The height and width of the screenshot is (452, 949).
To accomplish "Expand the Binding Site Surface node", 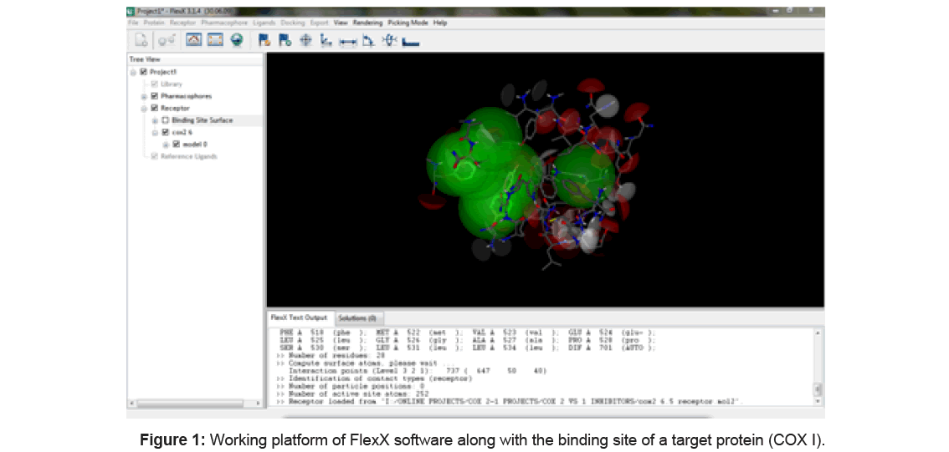I will click(x=155, y=120).
